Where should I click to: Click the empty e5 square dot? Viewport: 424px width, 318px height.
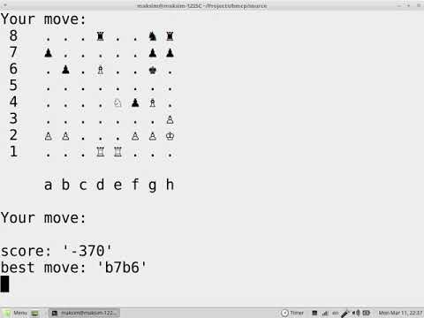[x=117, y=88]
